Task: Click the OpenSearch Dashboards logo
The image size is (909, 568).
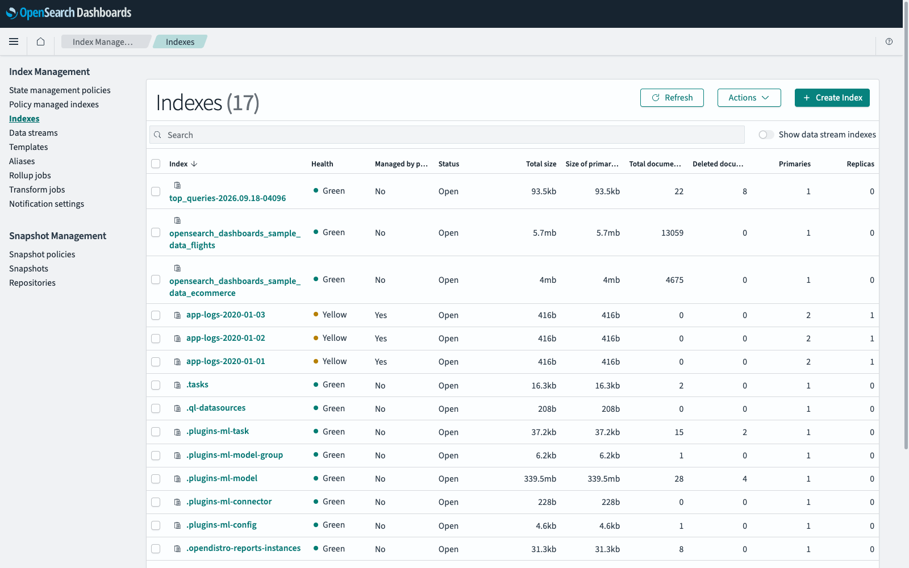Action: 69,13
